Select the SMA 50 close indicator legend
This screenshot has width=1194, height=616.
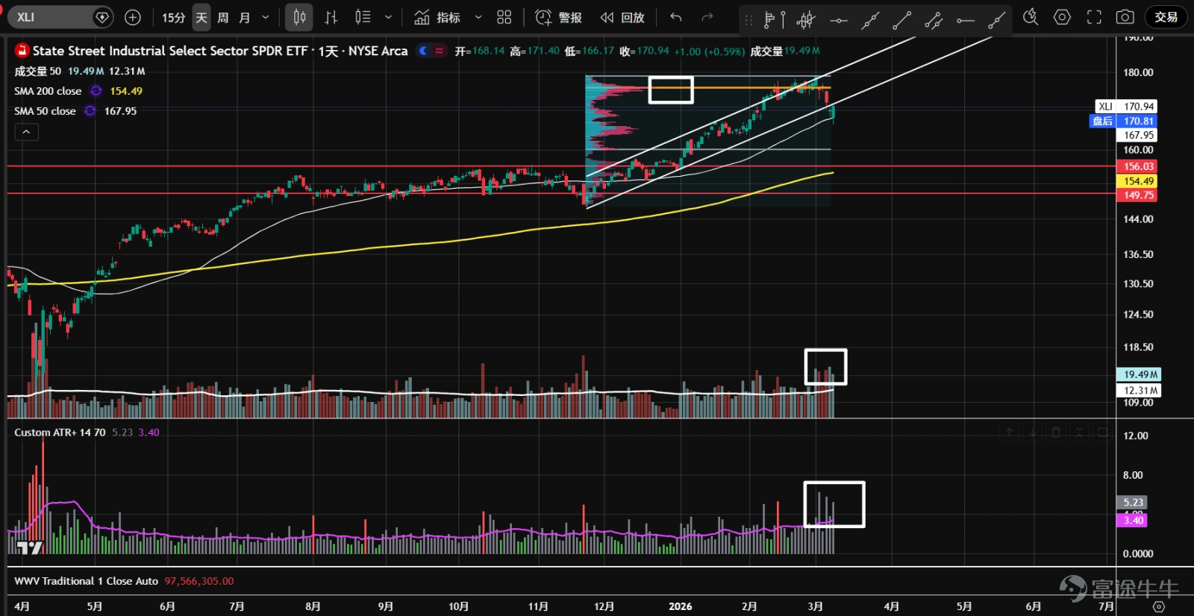tap(45, 111)
